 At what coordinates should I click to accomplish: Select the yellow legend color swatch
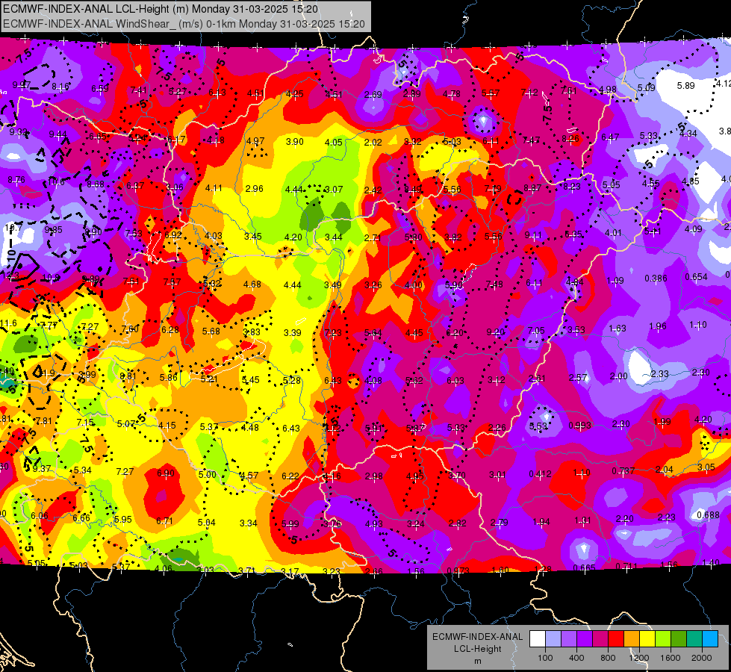(647, 639)
